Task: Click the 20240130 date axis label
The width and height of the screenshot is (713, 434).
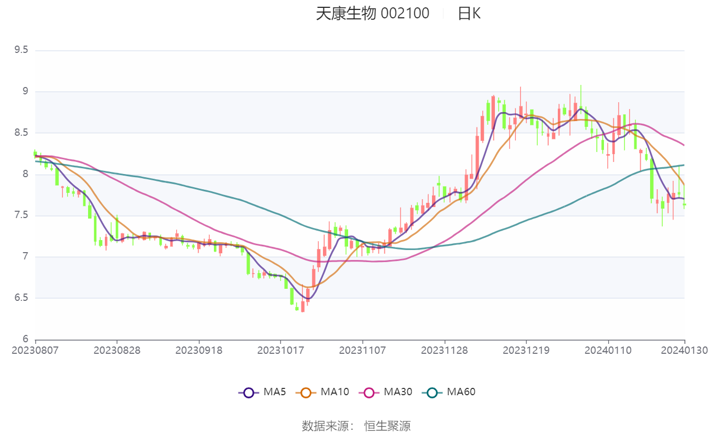Action: pyautogui.click(x=684, y=350)
